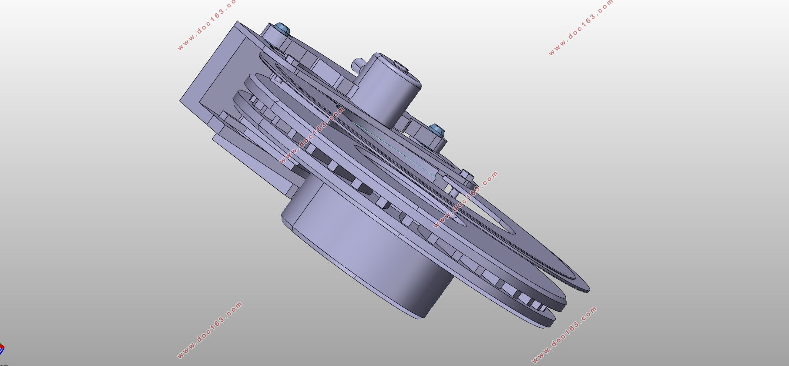Click the bottom-left doc163.com watermark
Screen dimensions: 789x366
[x=210, y=330]
